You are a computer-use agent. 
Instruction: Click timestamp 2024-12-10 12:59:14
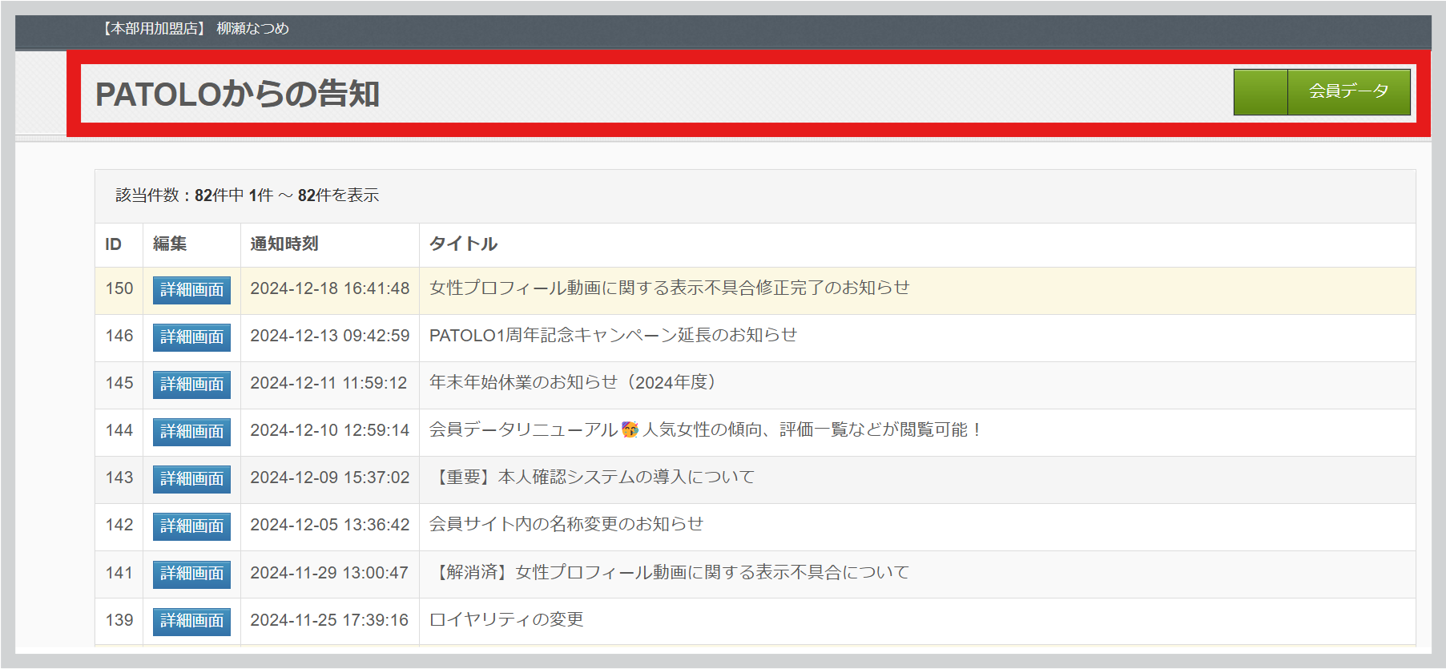(x=330, y=430)
